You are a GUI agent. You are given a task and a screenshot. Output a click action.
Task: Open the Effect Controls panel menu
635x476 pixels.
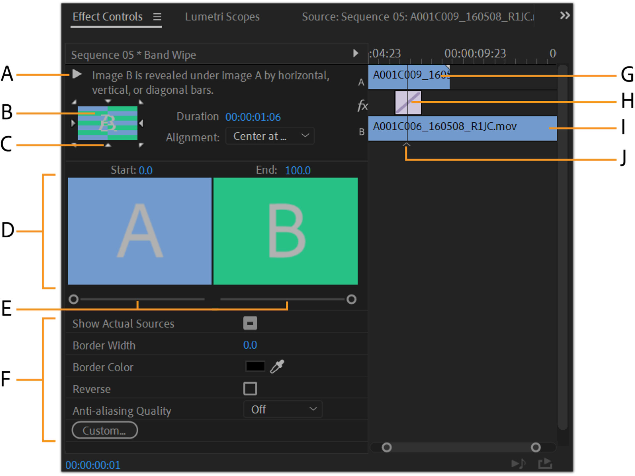tap(157, 17)
